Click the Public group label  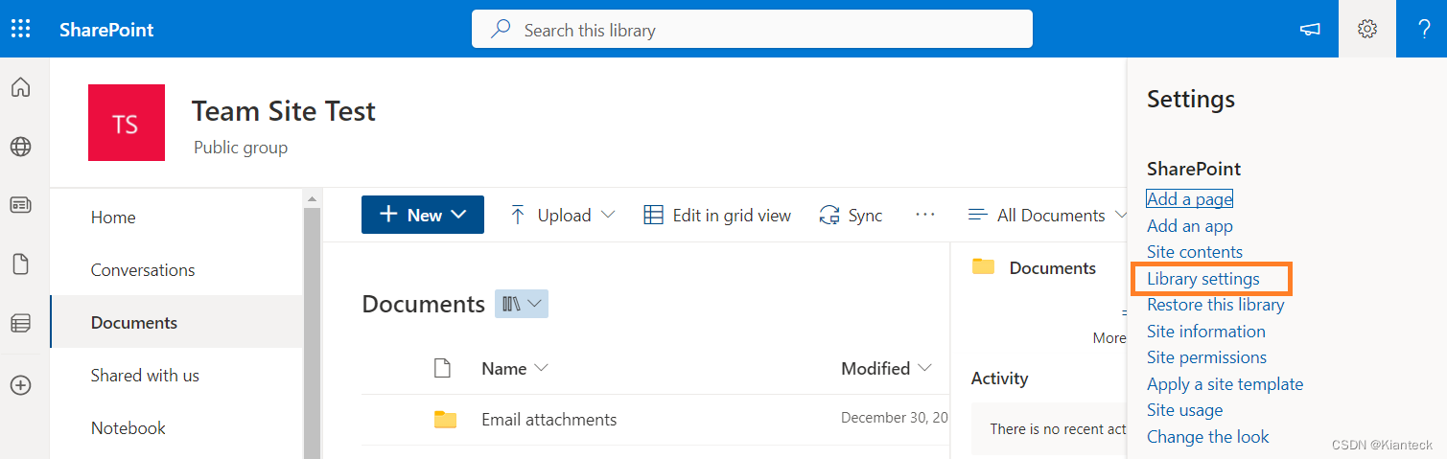pos(241,148)
